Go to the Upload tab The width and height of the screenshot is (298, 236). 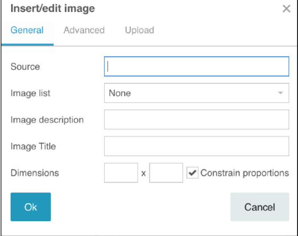click(139, 31)
